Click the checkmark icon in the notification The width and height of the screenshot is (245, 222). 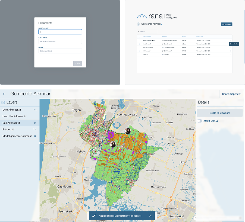(x=93, y=216)
